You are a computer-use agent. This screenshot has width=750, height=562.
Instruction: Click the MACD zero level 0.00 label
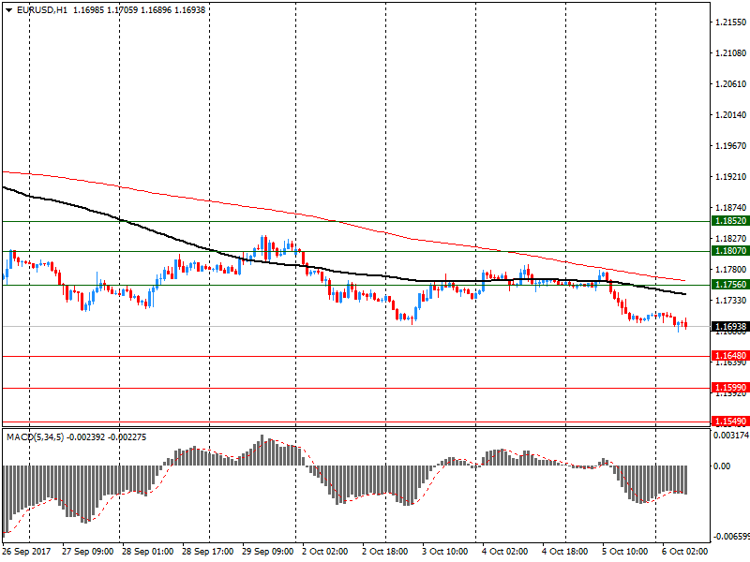[x=722, y=466]
